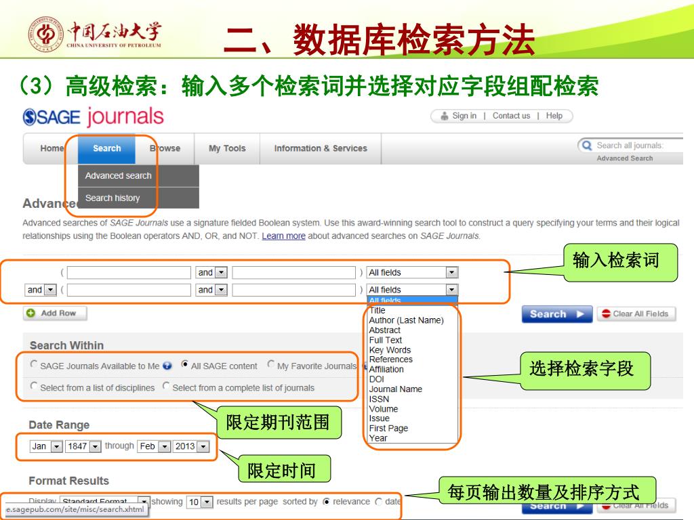The width and height of the screenshot is (694, 520).
Task: Open results per page 10 dropdown
Action: pyautogui.click(x=200, y=502)
